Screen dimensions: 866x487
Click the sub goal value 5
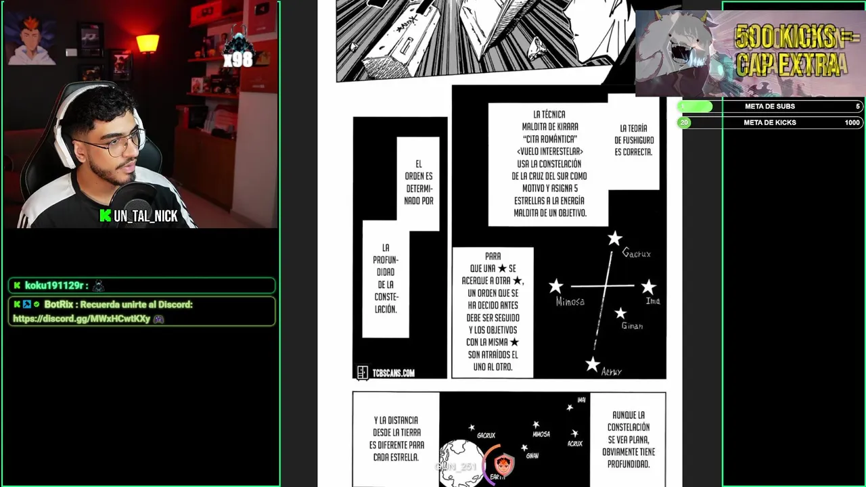(857, 106)
